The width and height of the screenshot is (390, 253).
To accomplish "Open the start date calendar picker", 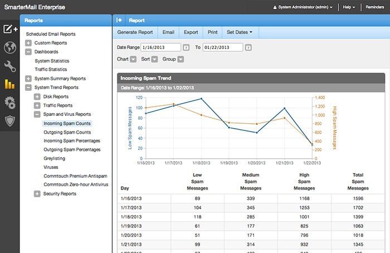I will [x=186, y=47].
